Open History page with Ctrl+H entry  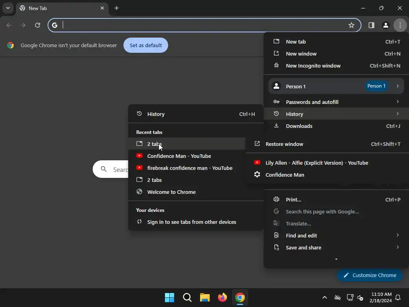click(x=196, y=114)
